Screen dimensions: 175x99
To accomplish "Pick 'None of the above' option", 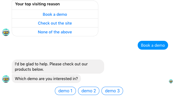I will pyautogui.click(x=55, y=32).
